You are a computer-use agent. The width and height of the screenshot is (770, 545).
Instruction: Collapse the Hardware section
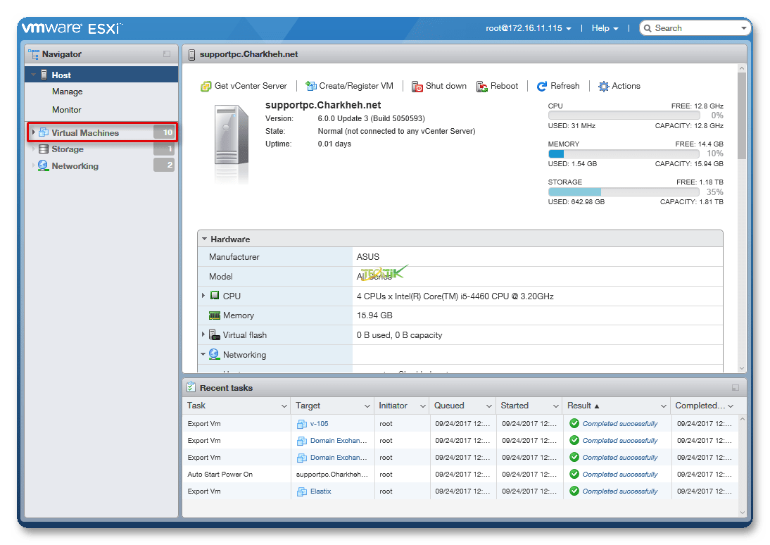click(204, 239)
